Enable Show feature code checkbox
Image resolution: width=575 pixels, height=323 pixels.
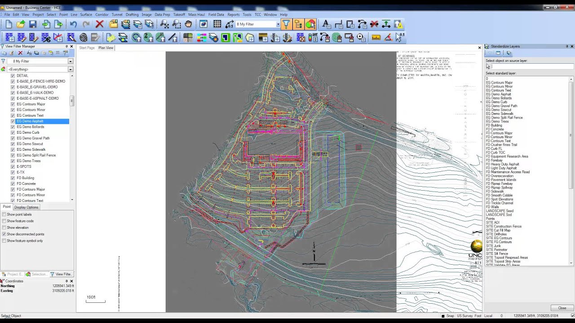coord(4,221)
